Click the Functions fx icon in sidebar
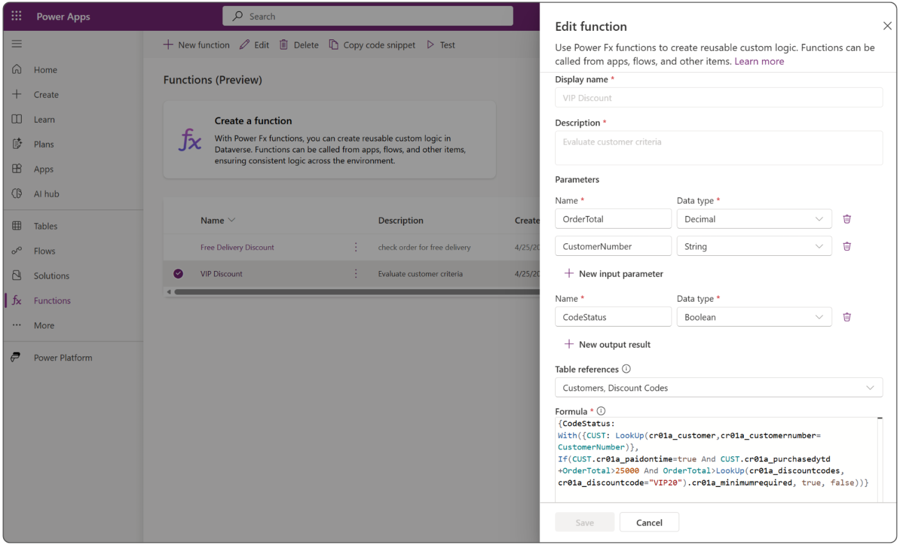900x545 pixels. 17,300
